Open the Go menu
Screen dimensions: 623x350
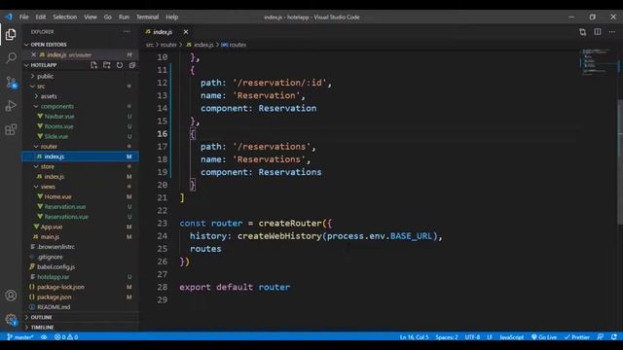click(108, 17)
